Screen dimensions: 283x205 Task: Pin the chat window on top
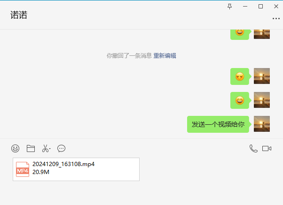(x=229, y=6)
